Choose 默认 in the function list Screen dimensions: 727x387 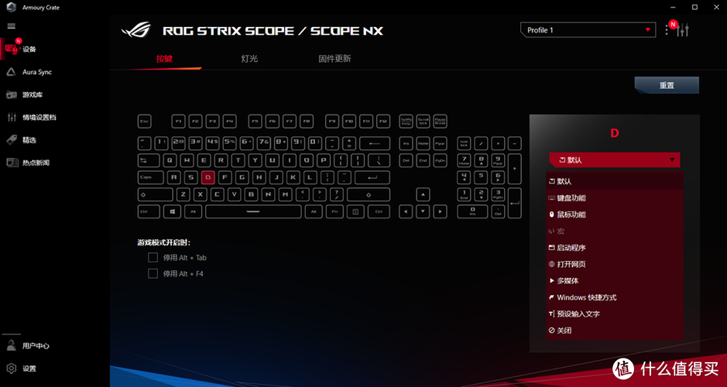click(x=615, y=181)
